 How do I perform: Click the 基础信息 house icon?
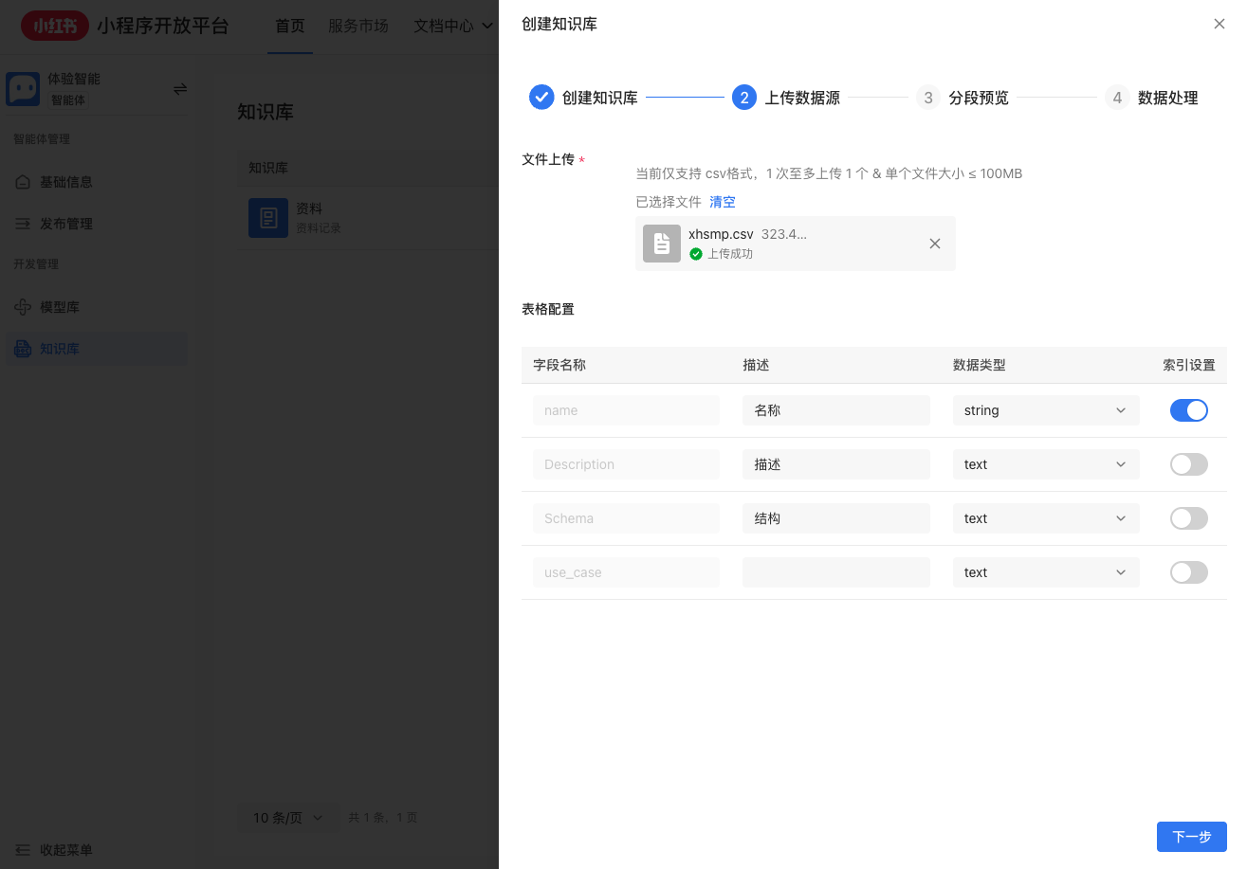tap(23, 180)
